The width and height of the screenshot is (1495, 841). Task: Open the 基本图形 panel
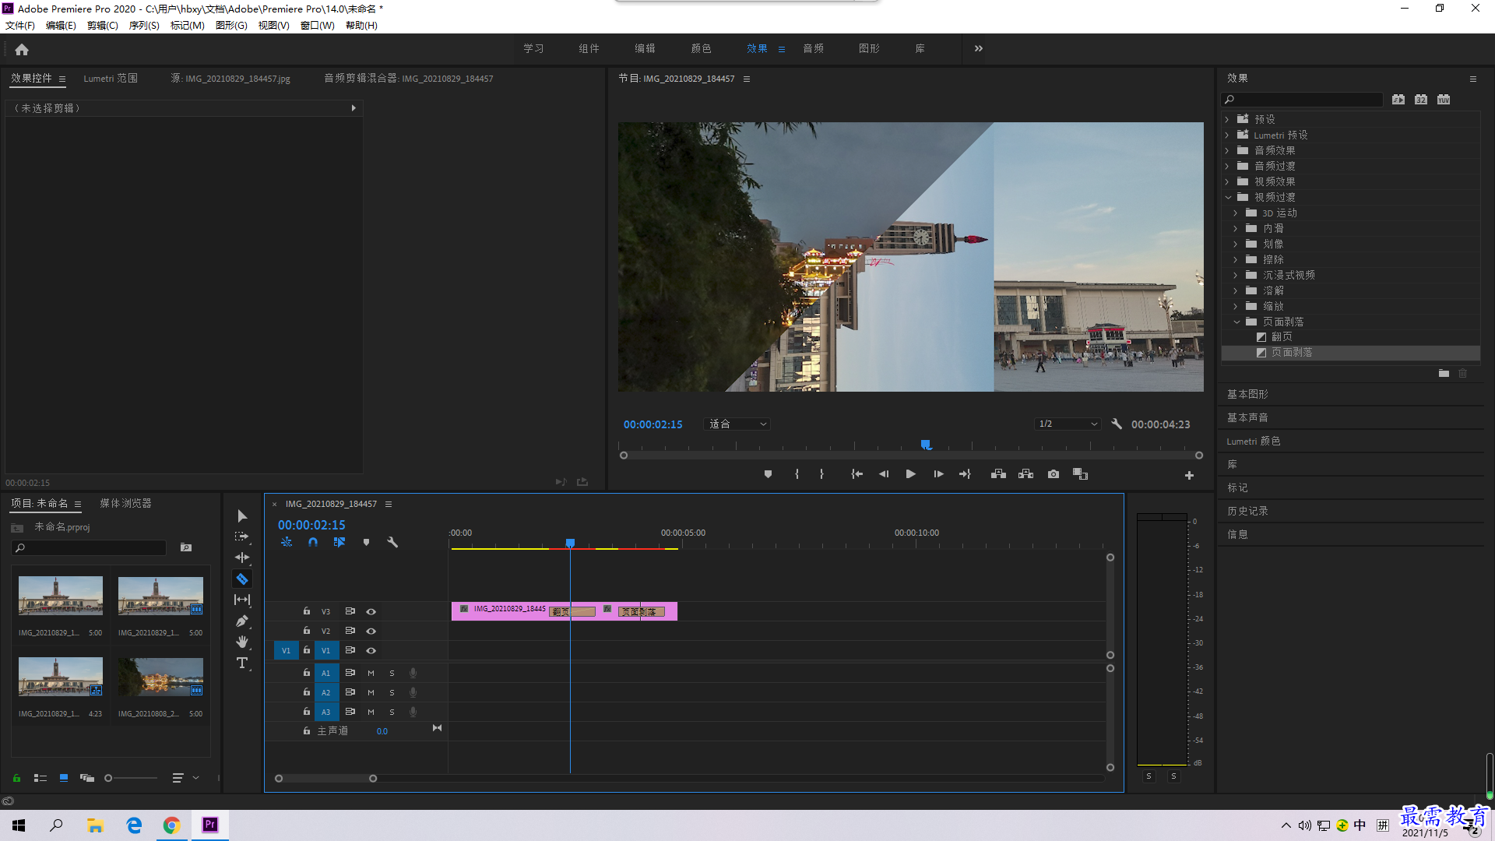pos(1247,394)
